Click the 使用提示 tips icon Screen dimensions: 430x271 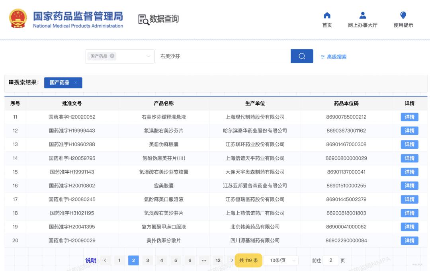[404, 15]
